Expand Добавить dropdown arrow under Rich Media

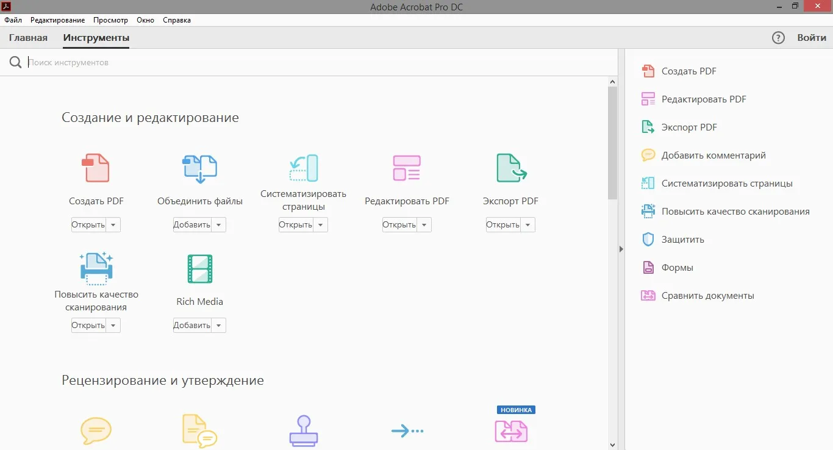[219, 325]
